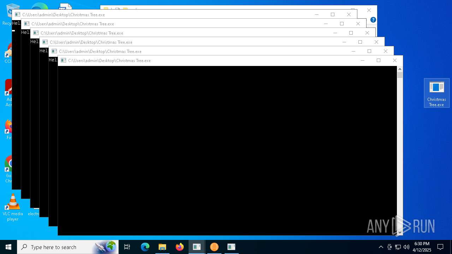Close the frontmost Christmas Tree.exe console window
The height and width of the screenshot is (254, 452).
click(x=395, y=60)
